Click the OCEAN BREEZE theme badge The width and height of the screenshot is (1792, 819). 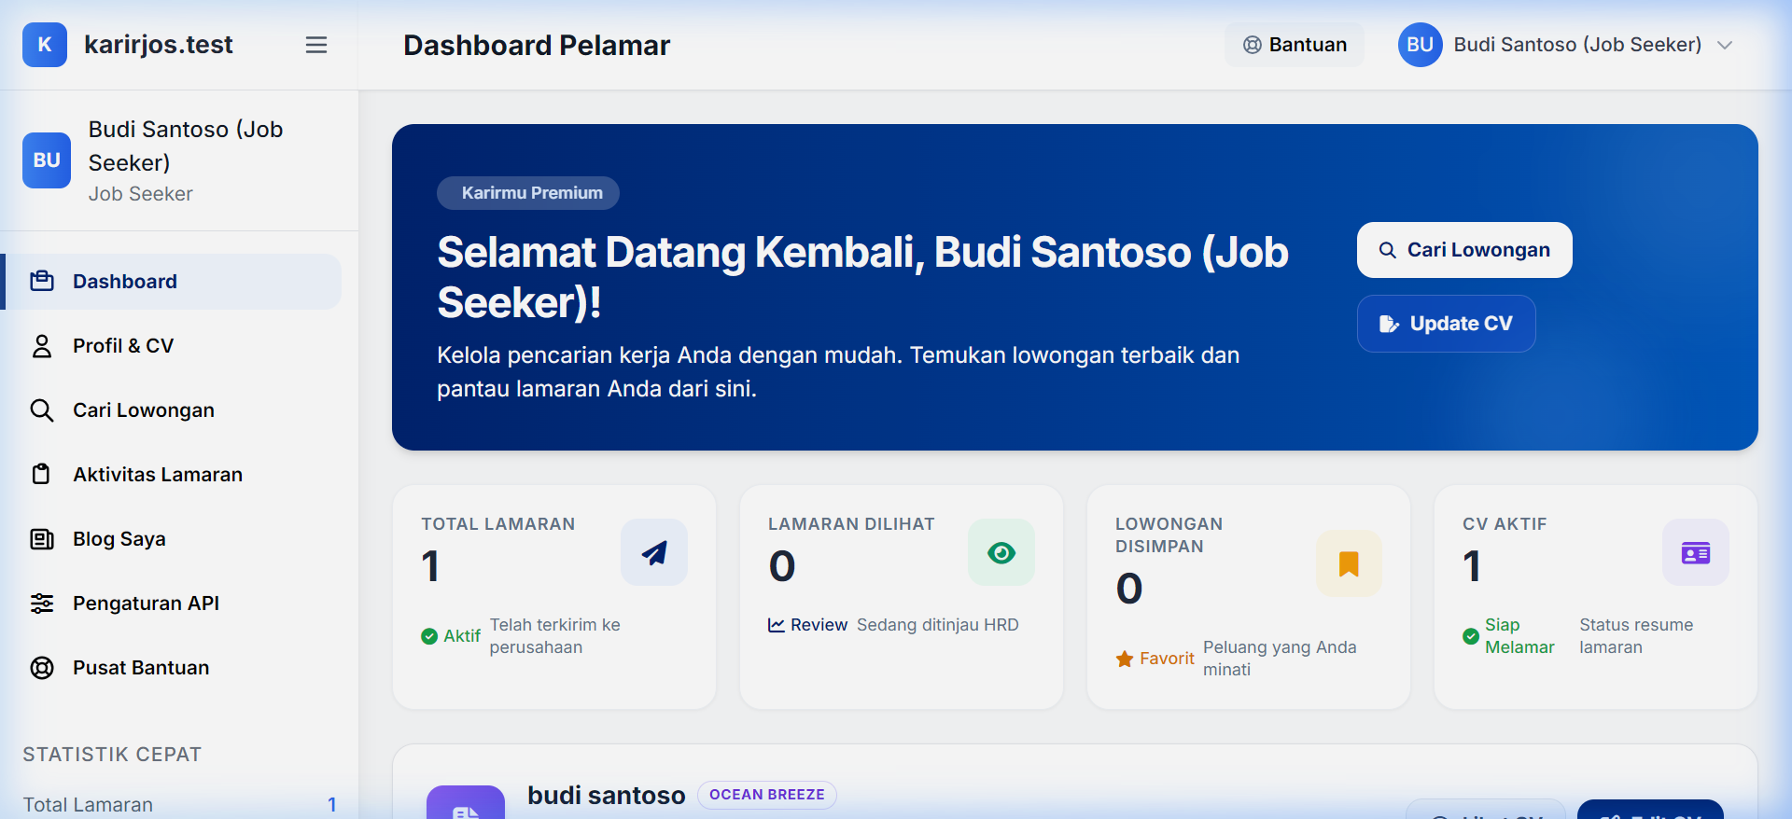(x=767, y=795)
